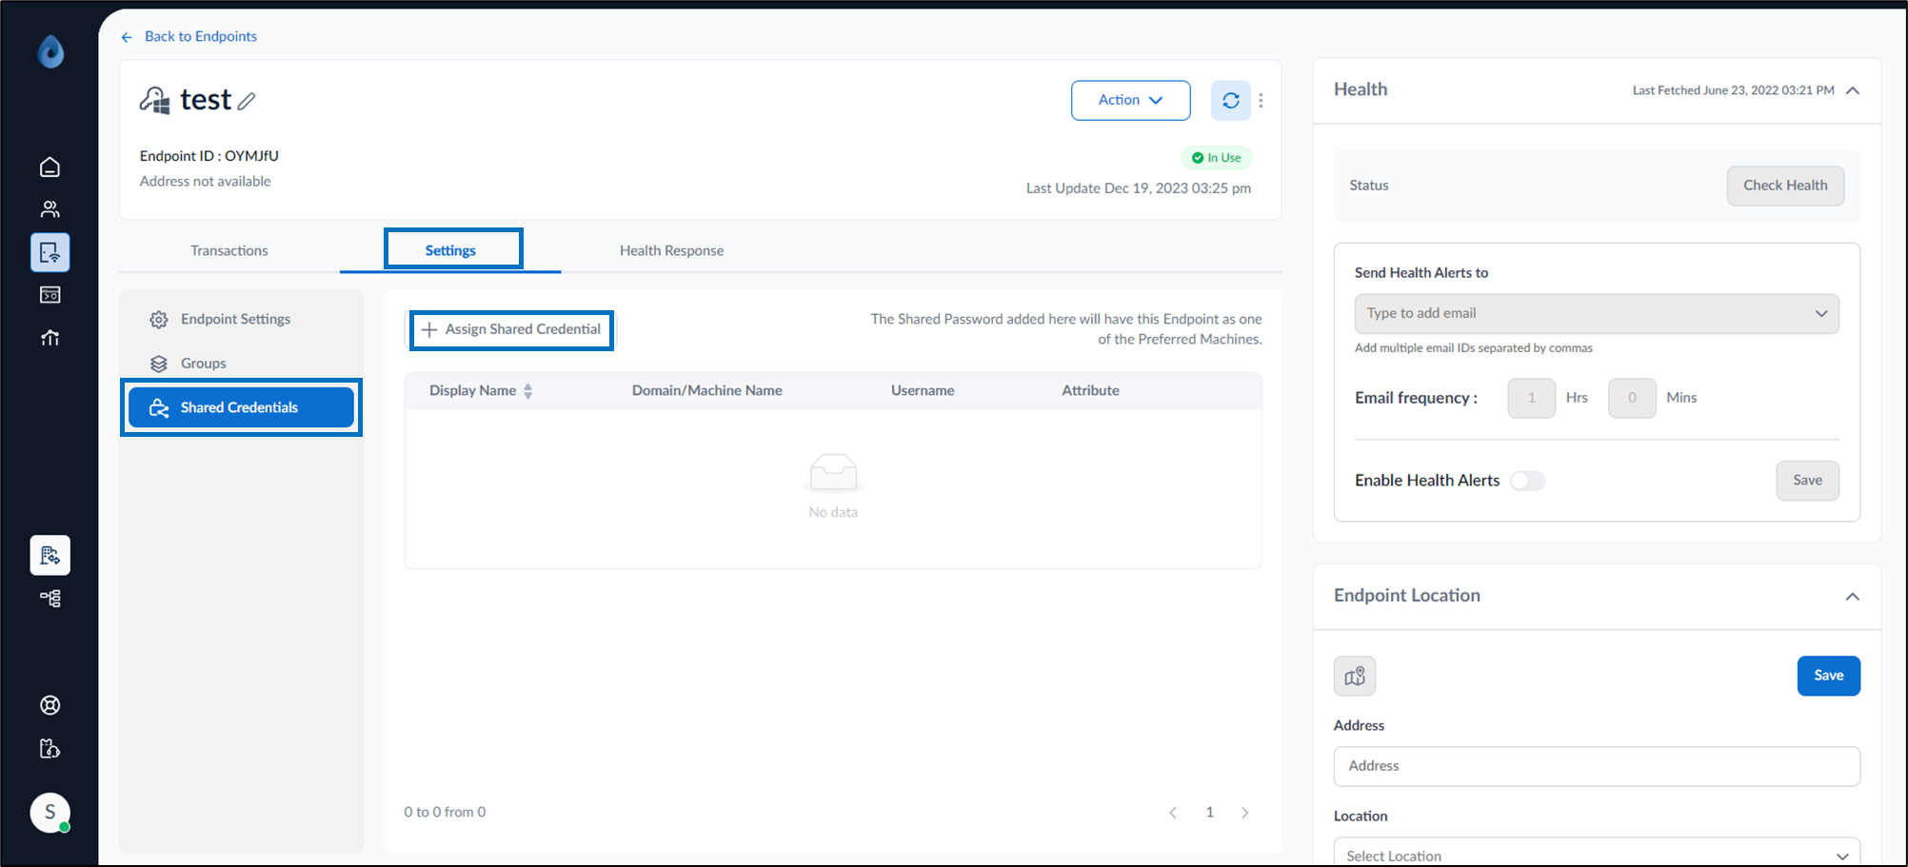Click the Check Health button
Image resolution: width=1908 pixels, height=867 pixels.
(x=1784, y=186)
